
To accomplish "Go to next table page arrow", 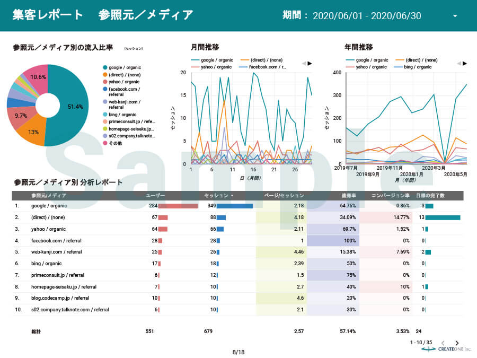I will (x=457, y=343).
